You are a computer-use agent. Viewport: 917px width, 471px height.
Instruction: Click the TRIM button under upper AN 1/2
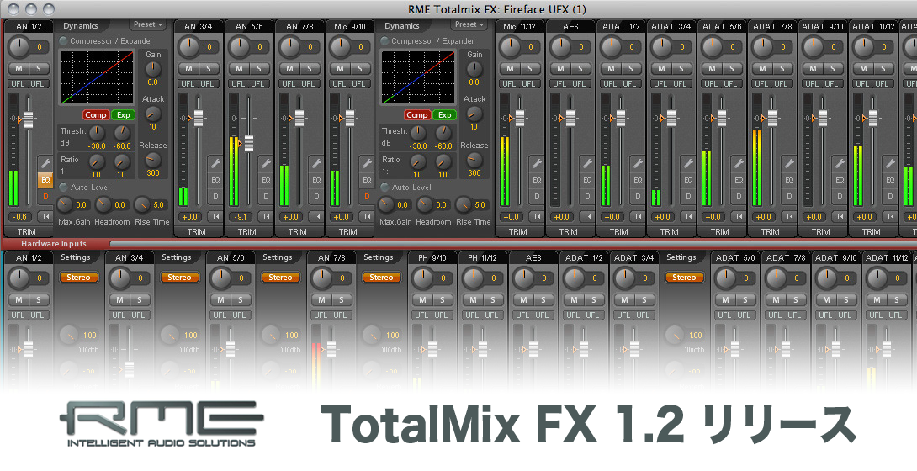pos(27,232)
